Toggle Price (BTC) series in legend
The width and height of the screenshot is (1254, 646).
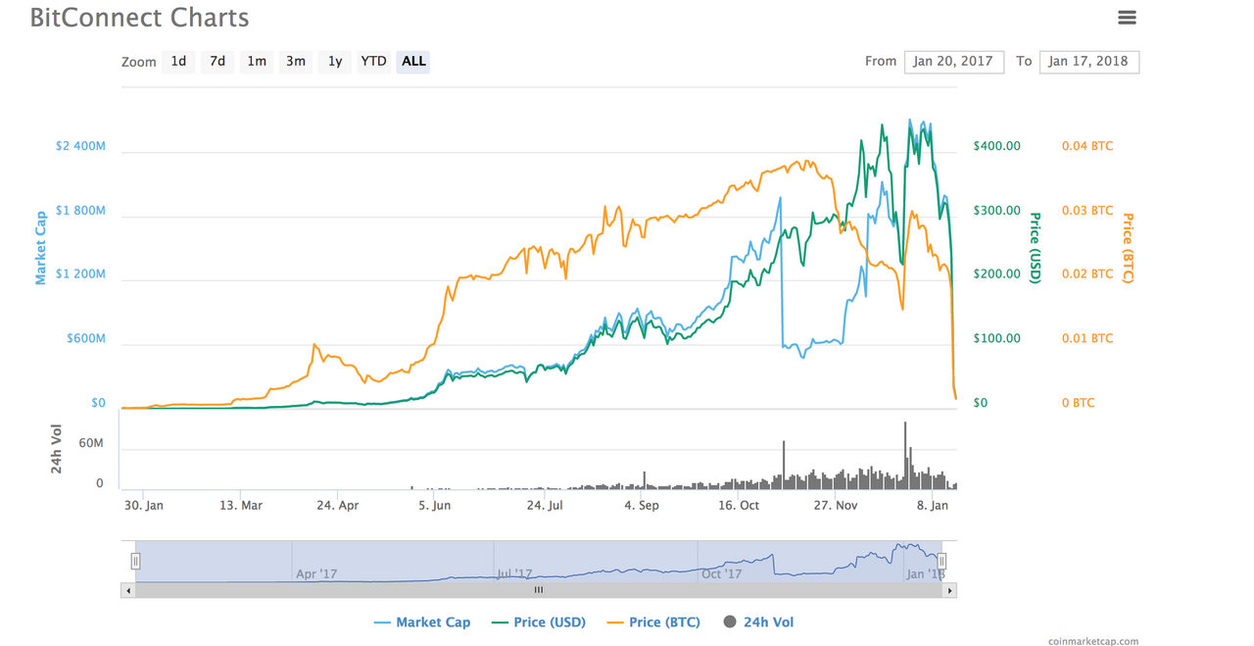click(x=654, y=622)
